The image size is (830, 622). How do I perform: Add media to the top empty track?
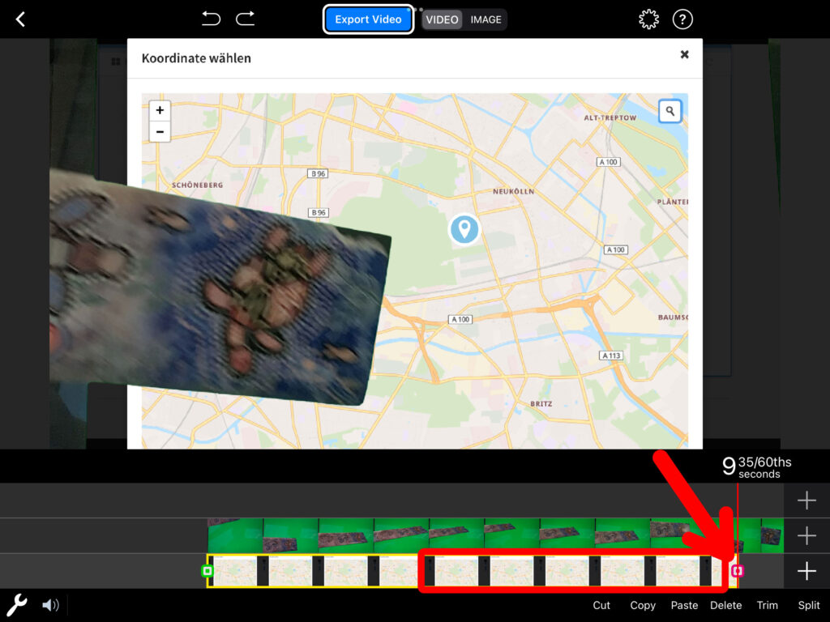click(806, 501)
